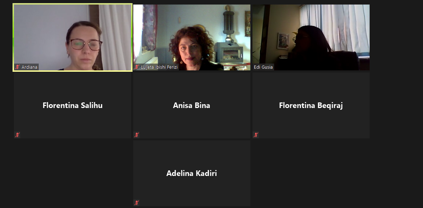
Task: Select the empty area of Anisa Bina's tile
Action: tap(192, 122)
